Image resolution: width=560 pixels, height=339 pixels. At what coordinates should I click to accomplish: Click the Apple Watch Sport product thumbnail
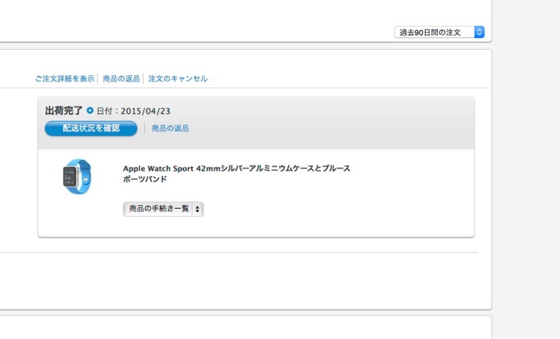coord(77,177)
